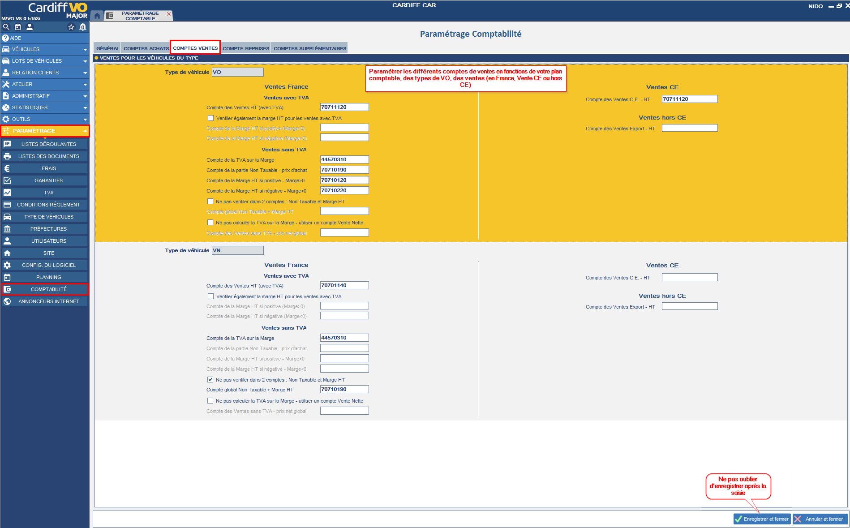Check VO 'Ne pas calculer la TVA sur la Marge'
This screenshot has height=528, width=850.
pyautogui.click(x=210, y=223)
